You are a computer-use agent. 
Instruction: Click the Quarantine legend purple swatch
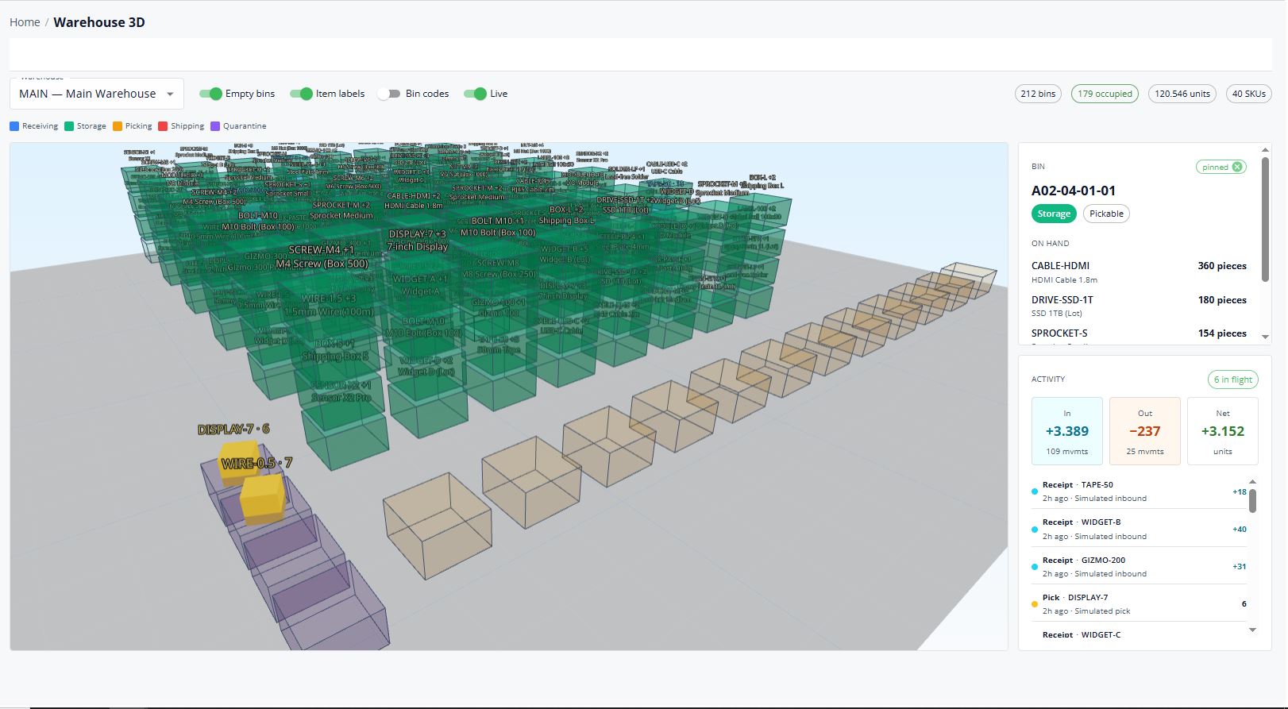pos(215,126)
